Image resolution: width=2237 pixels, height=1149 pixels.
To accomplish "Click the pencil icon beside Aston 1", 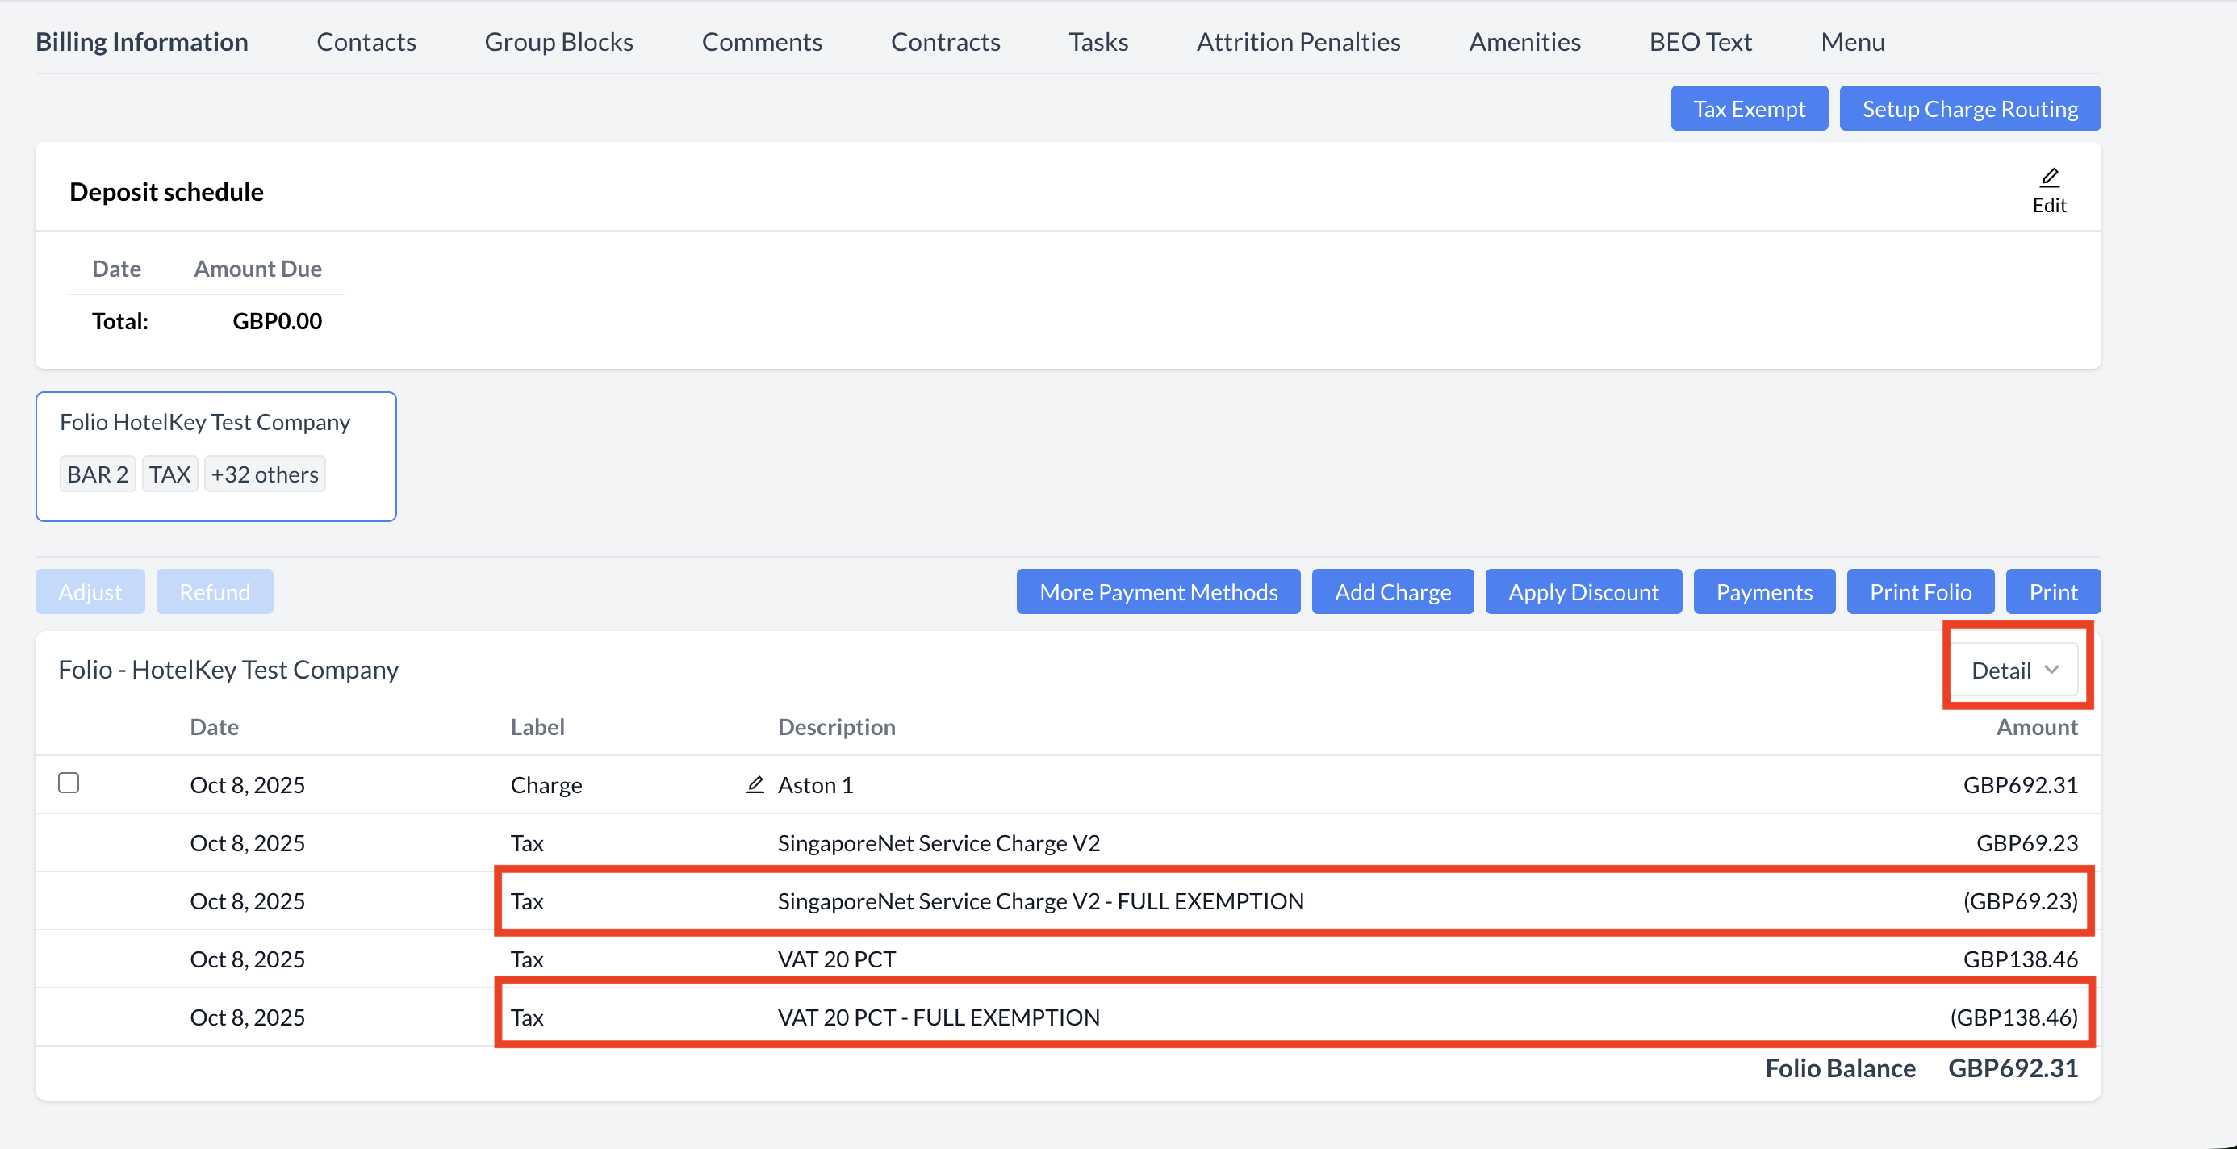I will pos(755,784).
